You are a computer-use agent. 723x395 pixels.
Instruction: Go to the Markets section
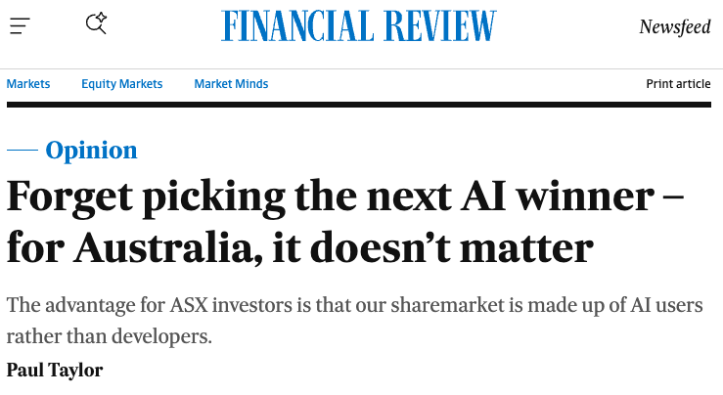click(x=28, y=84)
